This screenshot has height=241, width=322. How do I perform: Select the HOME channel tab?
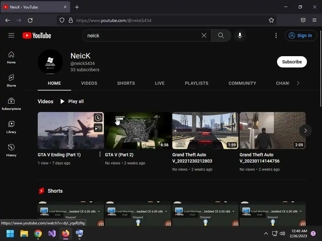click(x=54, y=83)
